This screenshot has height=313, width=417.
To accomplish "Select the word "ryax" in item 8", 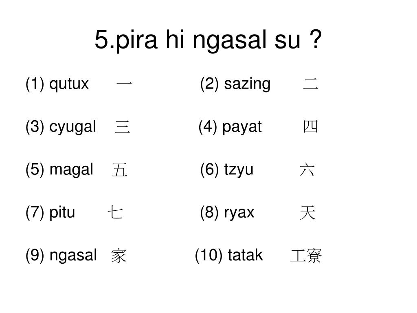I will coord(239,213).
